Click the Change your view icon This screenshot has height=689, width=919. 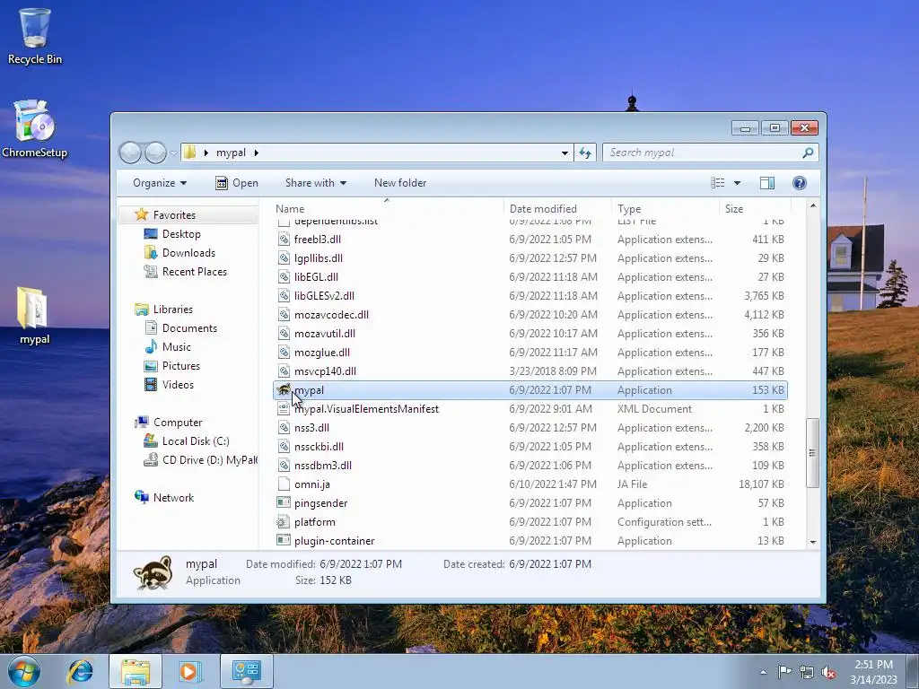718,183
